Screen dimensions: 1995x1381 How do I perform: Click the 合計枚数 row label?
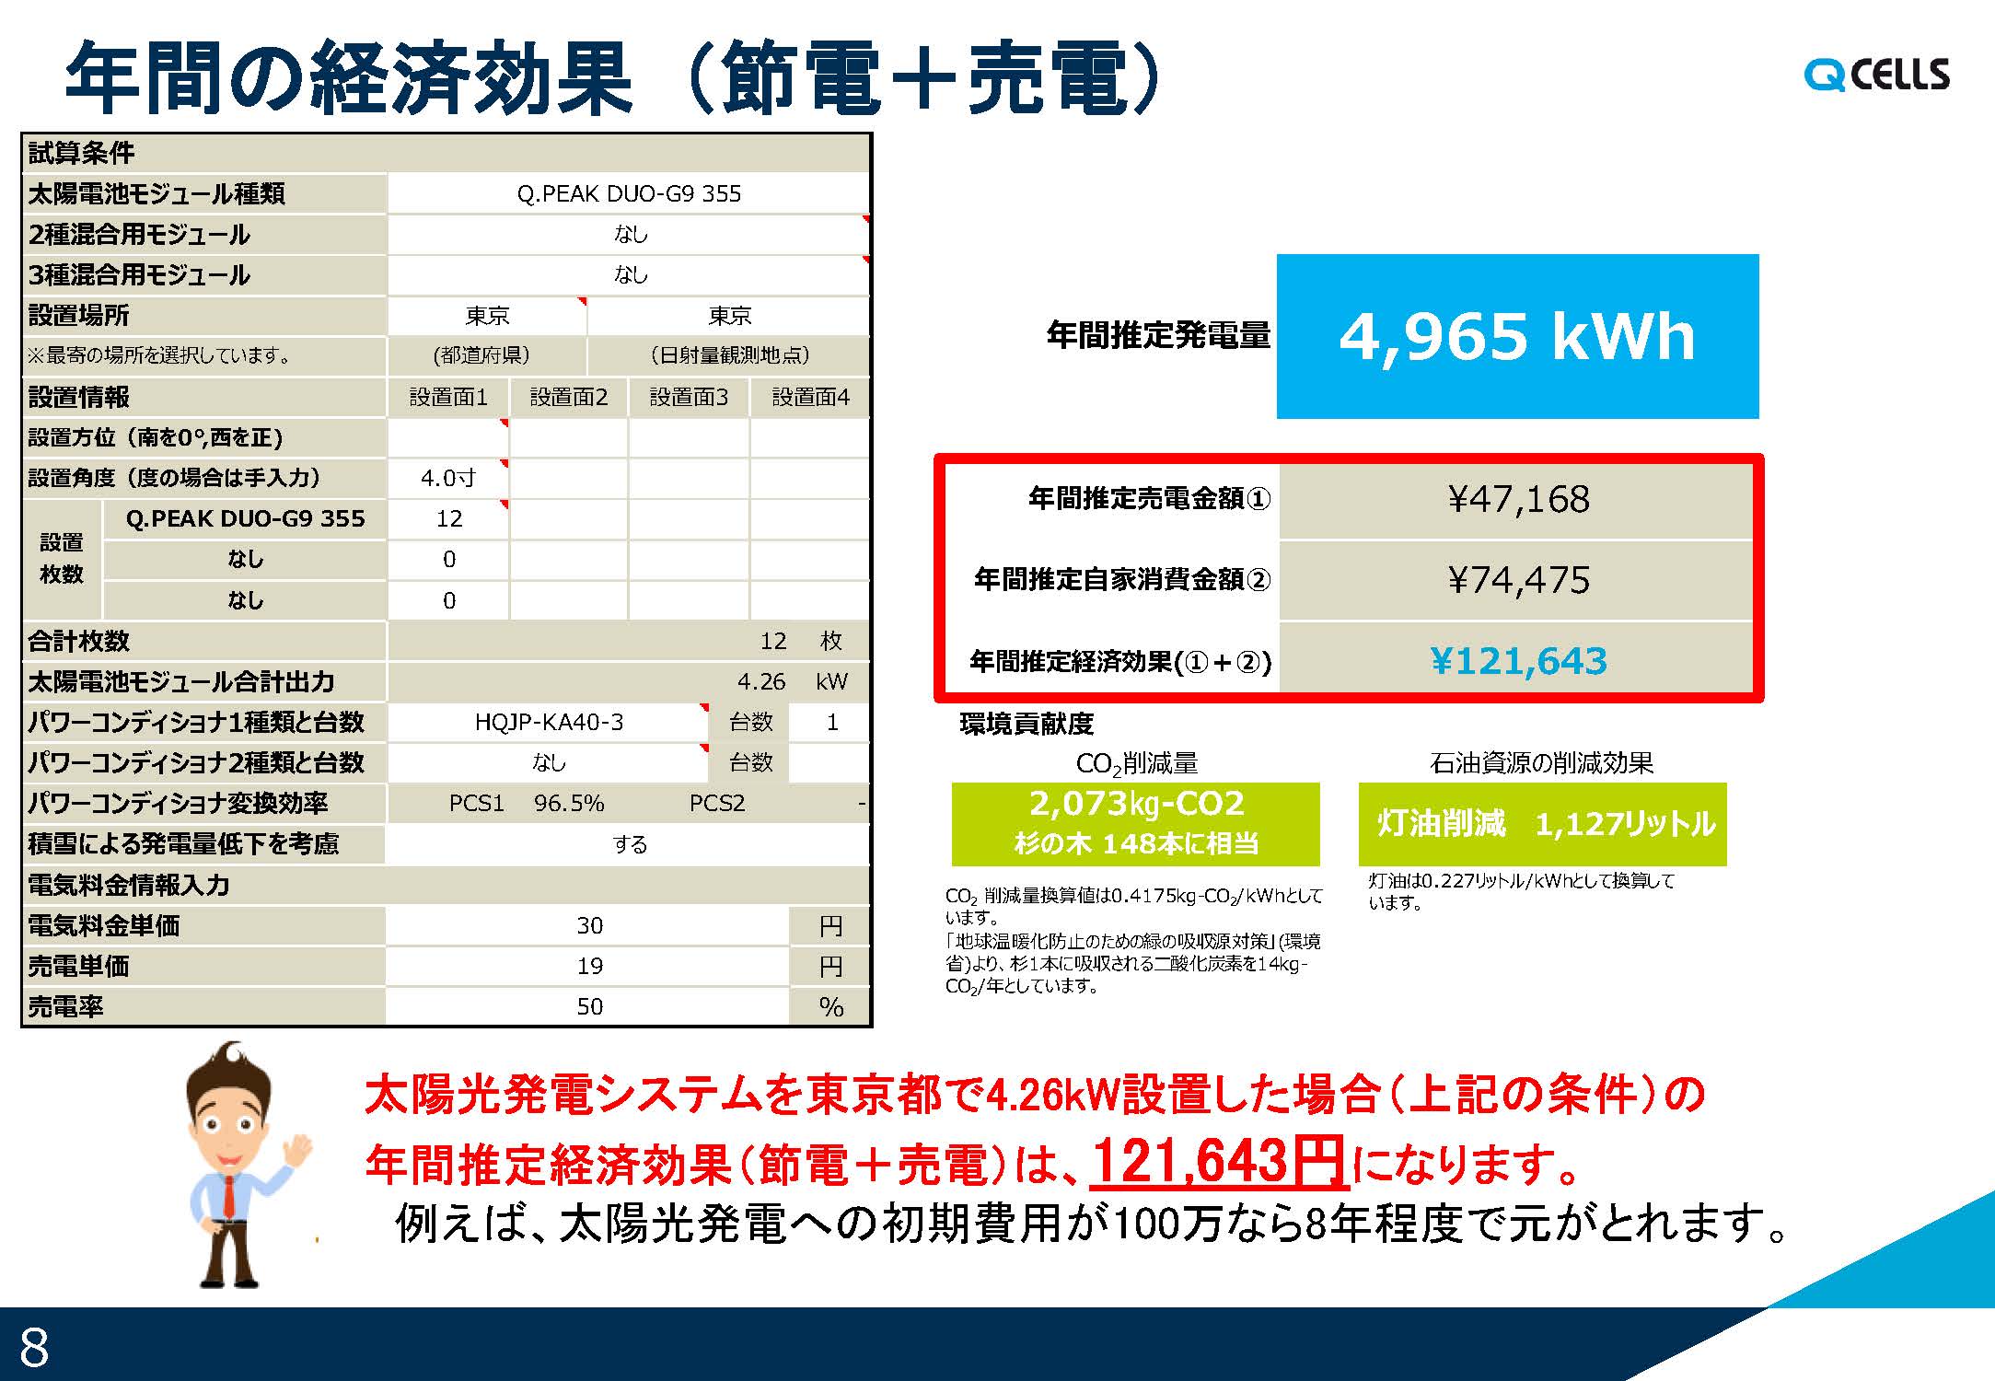tap(203, 641)
